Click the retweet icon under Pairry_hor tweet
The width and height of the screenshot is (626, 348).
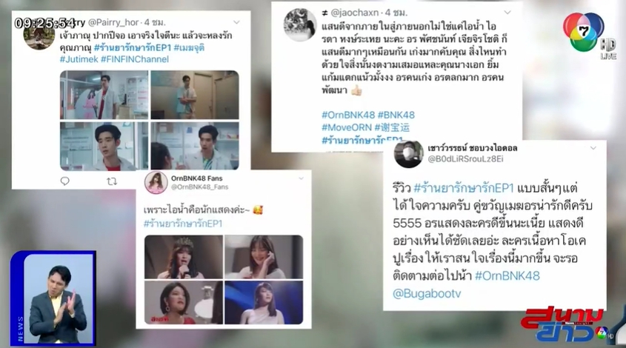pyautogui.click(x=112, y=181)
